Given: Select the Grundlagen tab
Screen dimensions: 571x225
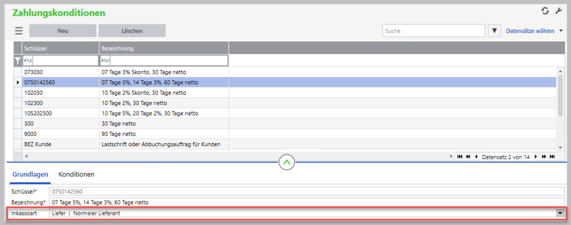Looking at the screenshot, I should coord(30,174).
